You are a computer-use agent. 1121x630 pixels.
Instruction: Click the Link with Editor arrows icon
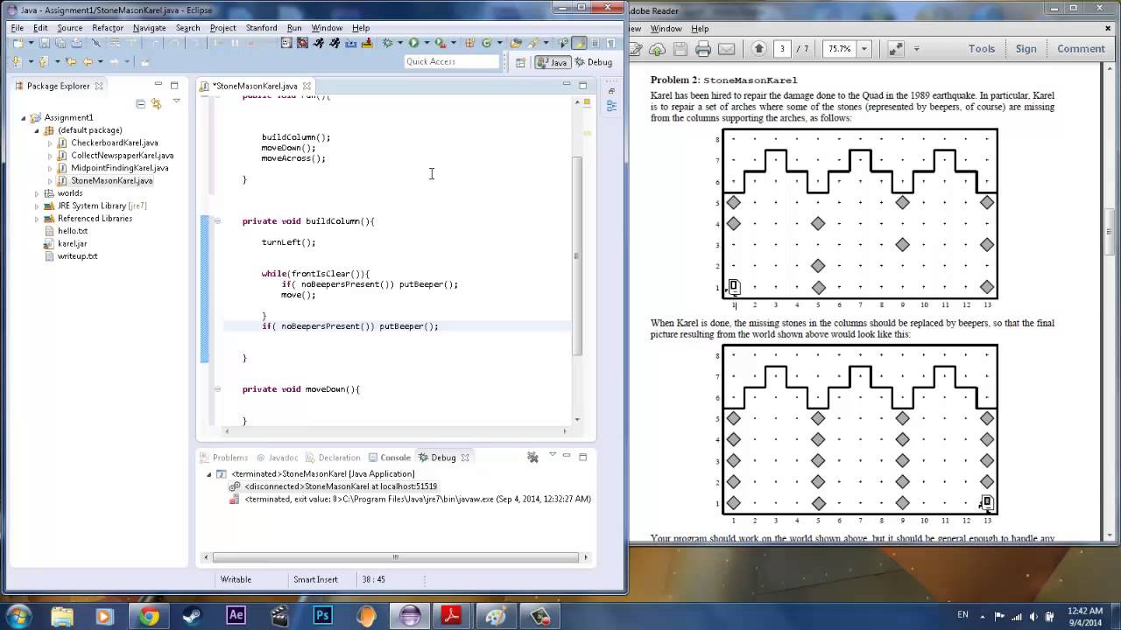[156, 103]
